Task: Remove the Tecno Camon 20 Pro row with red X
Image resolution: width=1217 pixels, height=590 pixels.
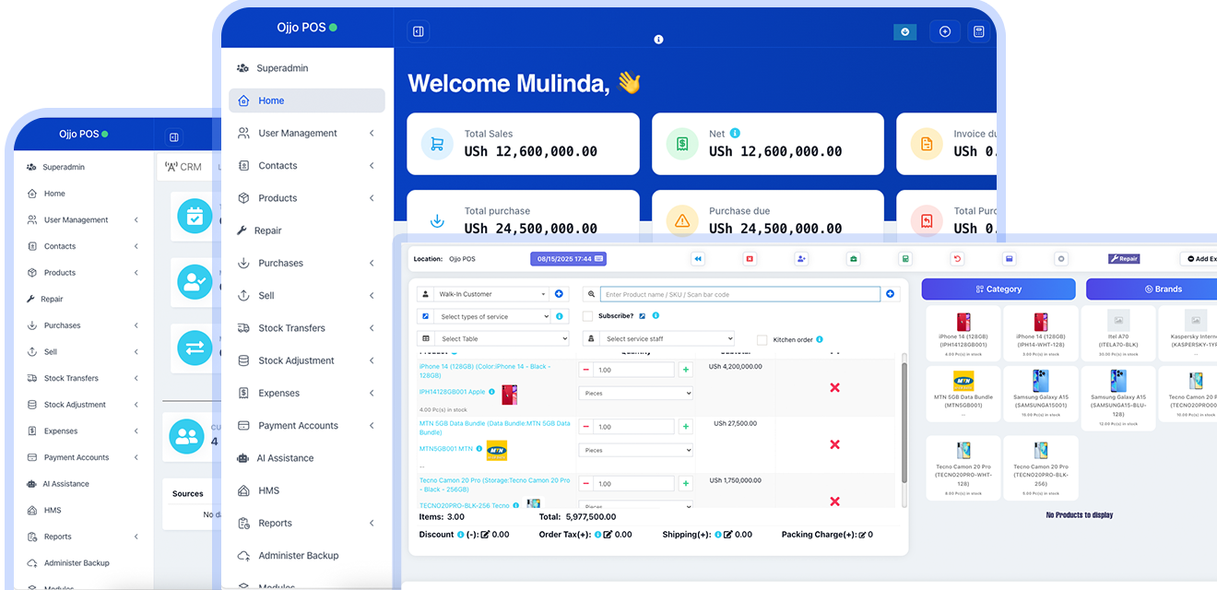Action: [835, 501]
